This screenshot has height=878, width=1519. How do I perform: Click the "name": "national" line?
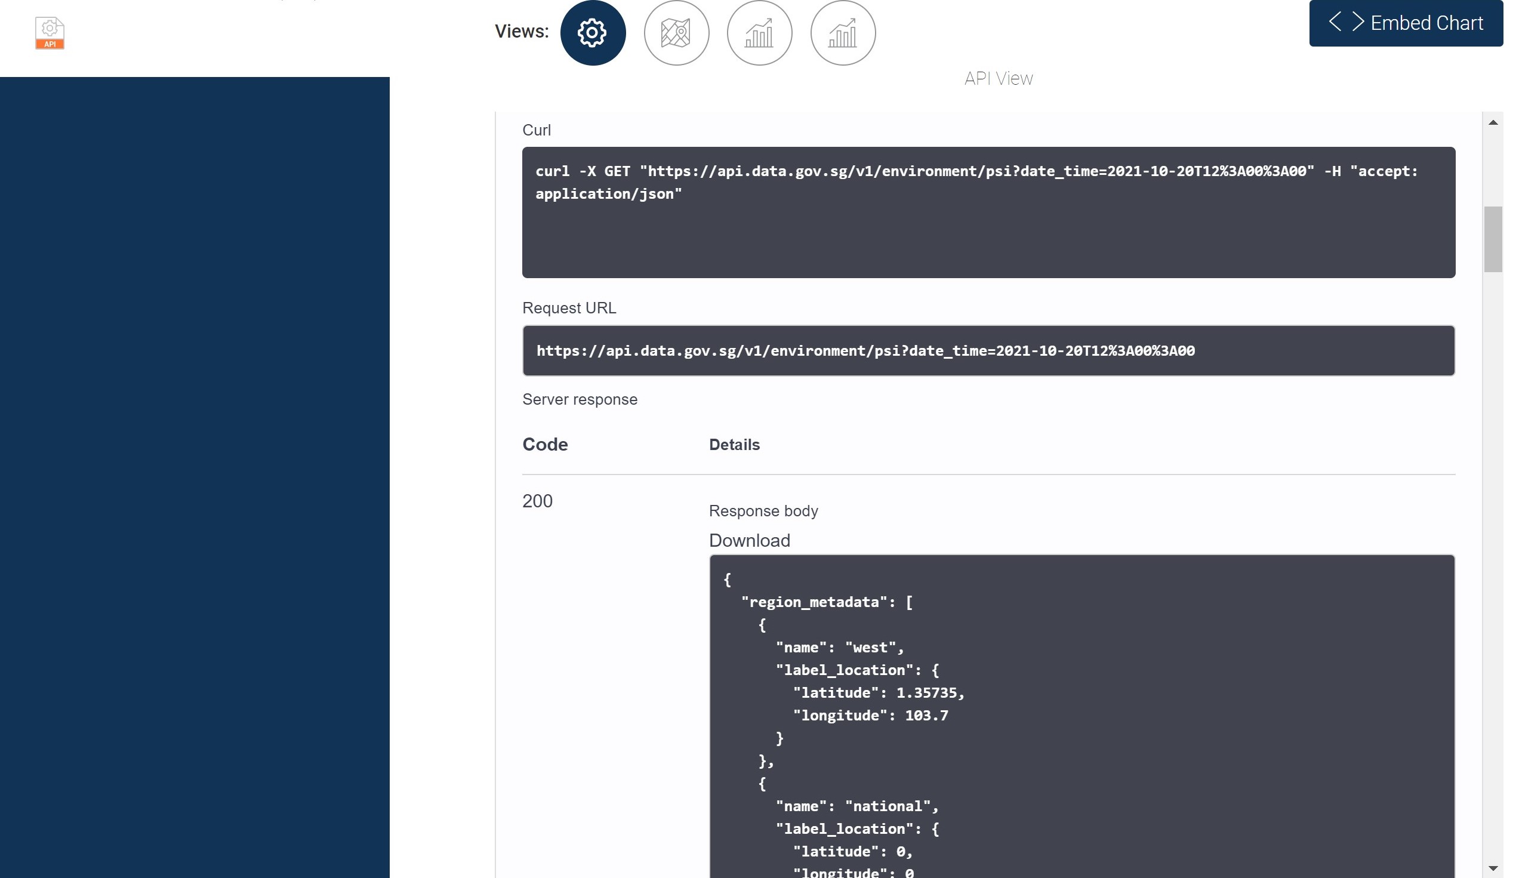tap(856, 806)
